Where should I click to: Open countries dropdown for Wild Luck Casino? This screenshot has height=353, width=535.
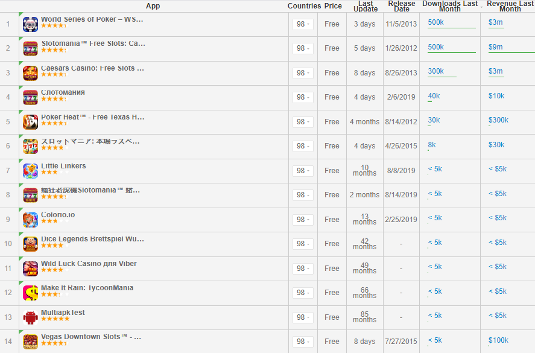(x=303, y=269)
